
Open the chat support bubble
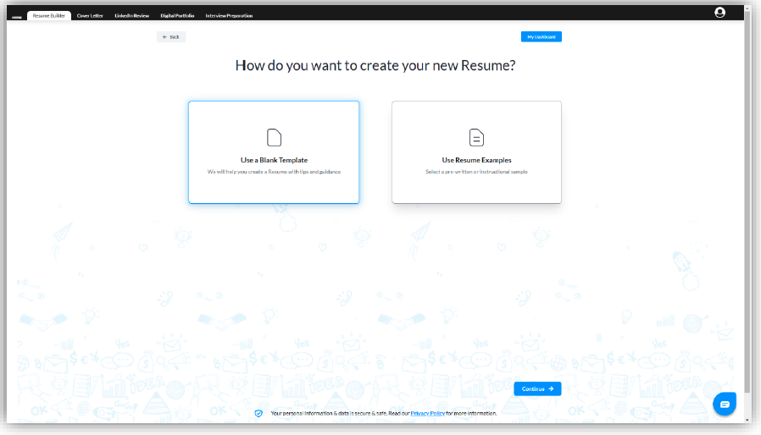(725, 405)
